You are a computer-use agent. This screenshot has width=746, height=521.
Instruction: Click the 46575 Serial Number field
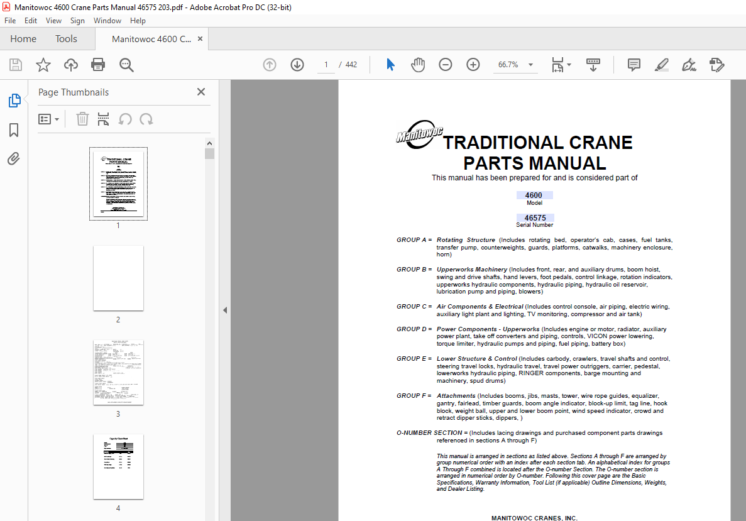pyautogui.click(x=535, y=217)
